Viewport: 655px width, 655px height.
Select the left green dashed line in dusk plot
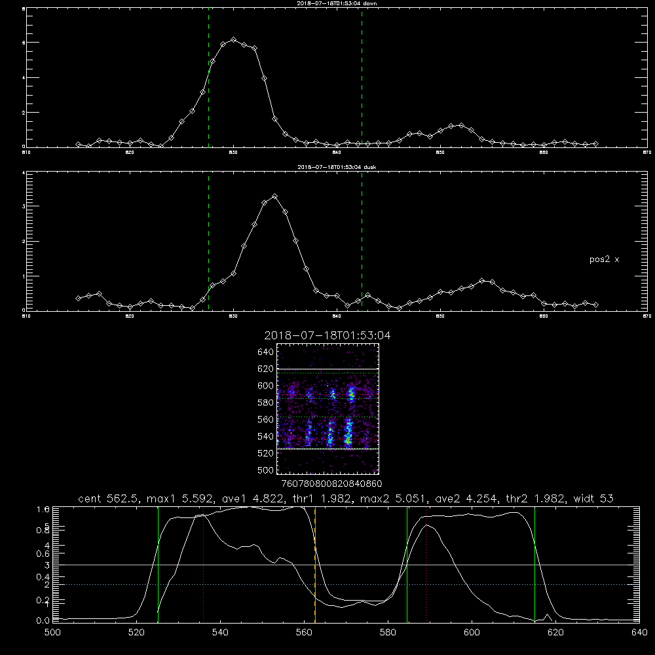coord(208,242)
